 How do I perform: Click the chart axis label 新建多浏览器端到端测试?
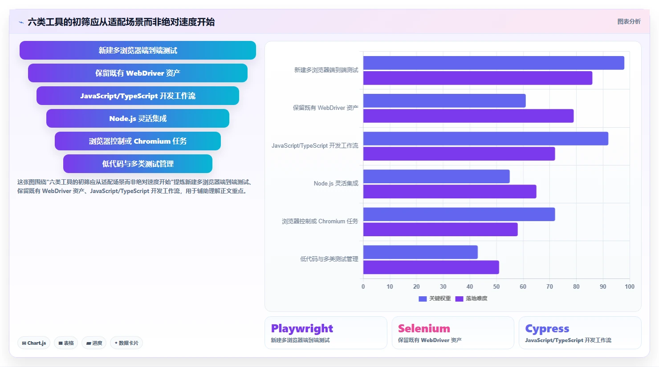326,70
